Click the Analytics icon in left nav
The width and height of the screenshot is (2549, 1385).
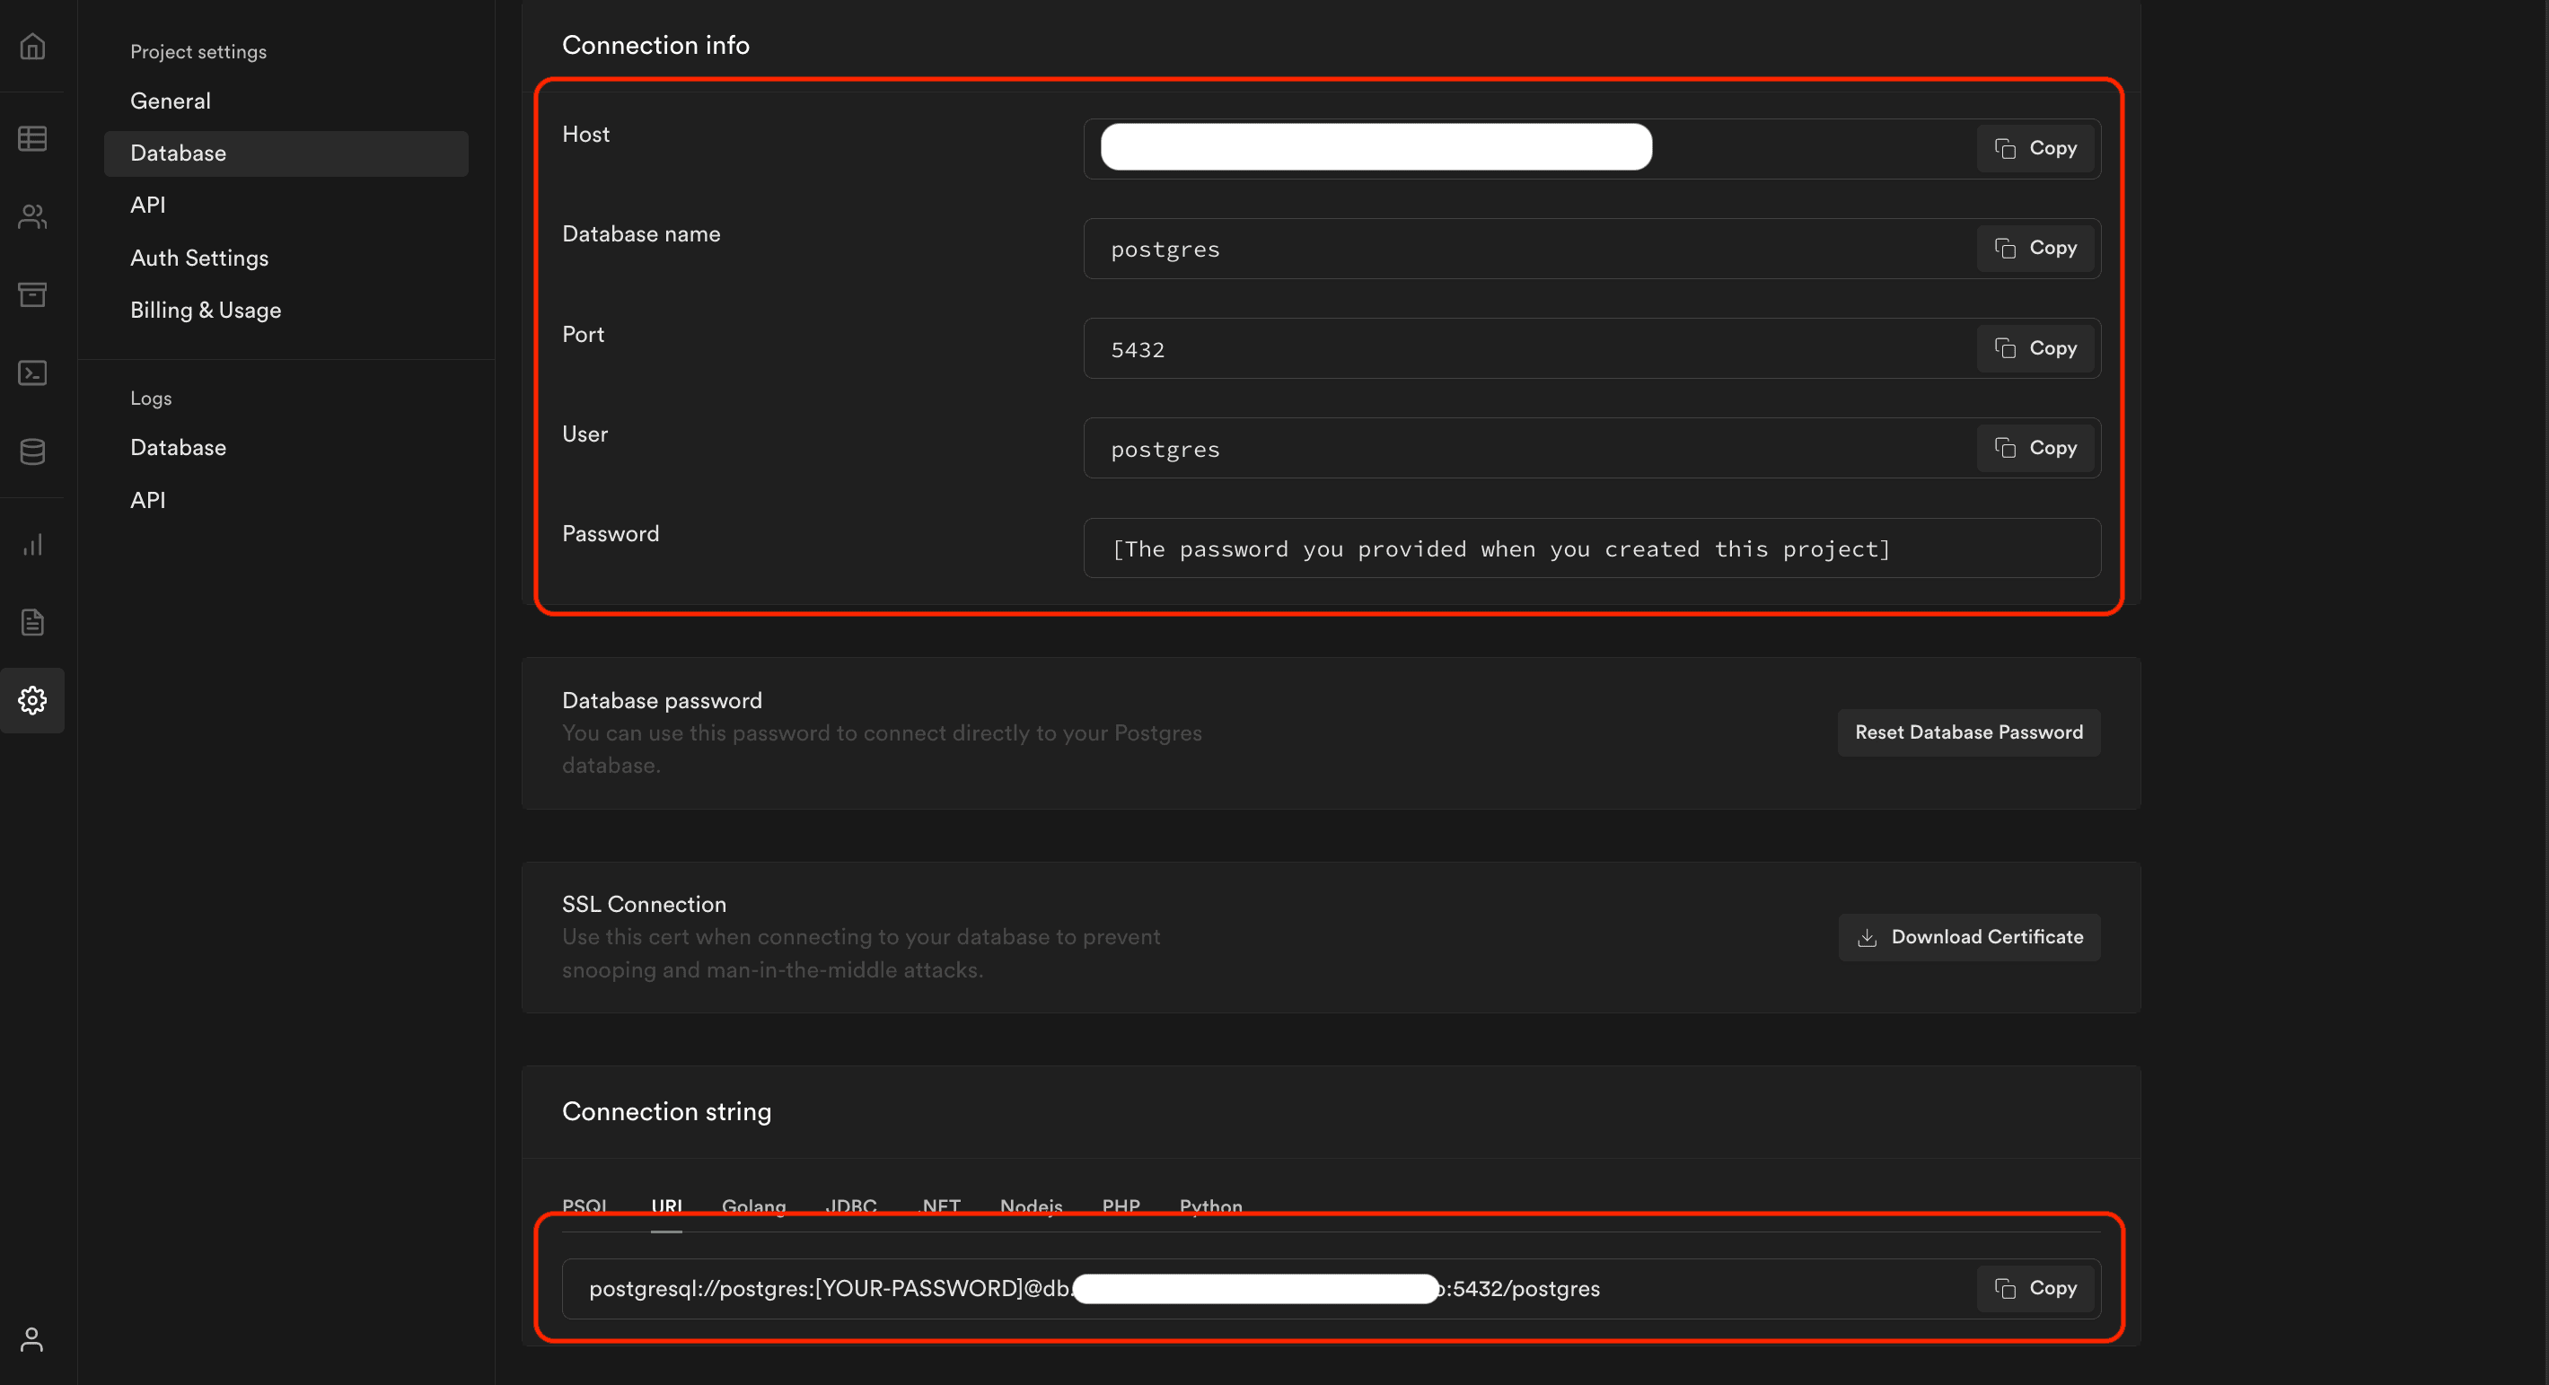[32, 544]
